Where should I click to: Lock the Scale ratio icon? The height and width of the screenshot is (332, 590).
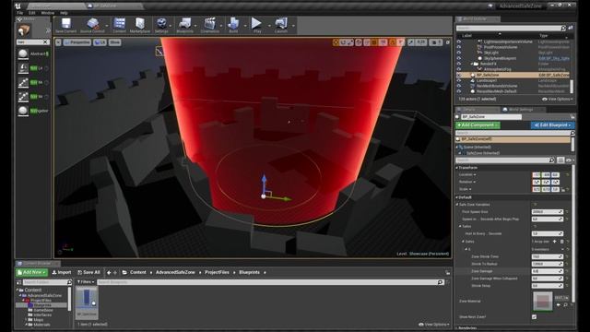pyautogui.click(x=563, y=190)
